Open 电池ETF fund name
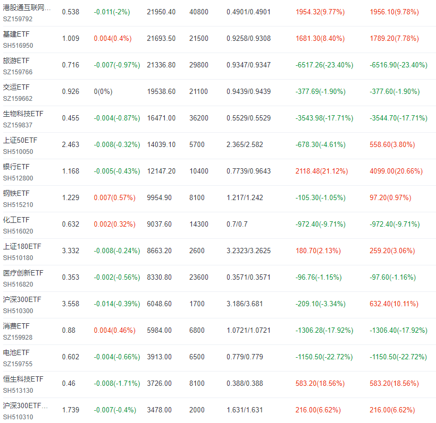 [x=16, y=353]
